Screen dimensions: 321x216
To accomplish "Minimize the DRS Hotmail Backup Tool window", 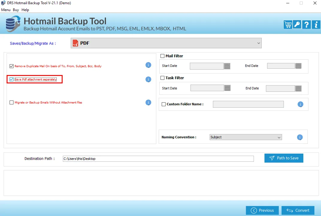I will pos(288,3).
